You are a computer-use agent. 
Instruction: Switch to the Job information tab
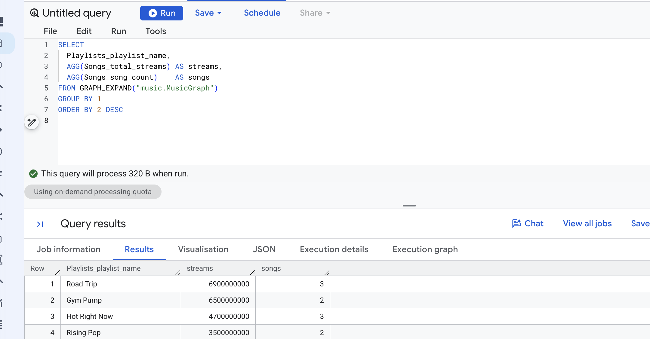click(x=69, y=249)
